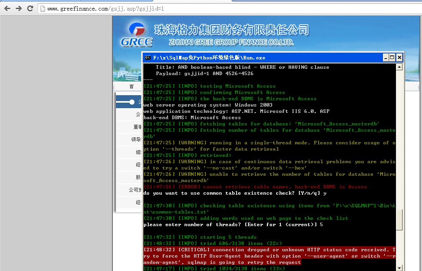
Task: Click the browser Forward arrow
Action: pos(19,9)
